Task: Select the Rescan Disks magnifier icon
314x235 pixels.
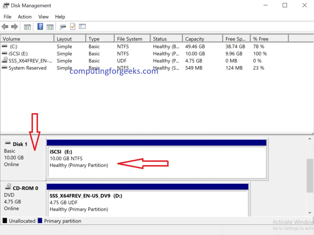Action: click(x=63, y=27)
